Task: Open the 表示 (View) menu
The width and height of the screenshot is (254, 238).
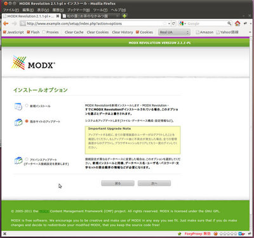Action: pyautogui.click(x=43, y=10)
